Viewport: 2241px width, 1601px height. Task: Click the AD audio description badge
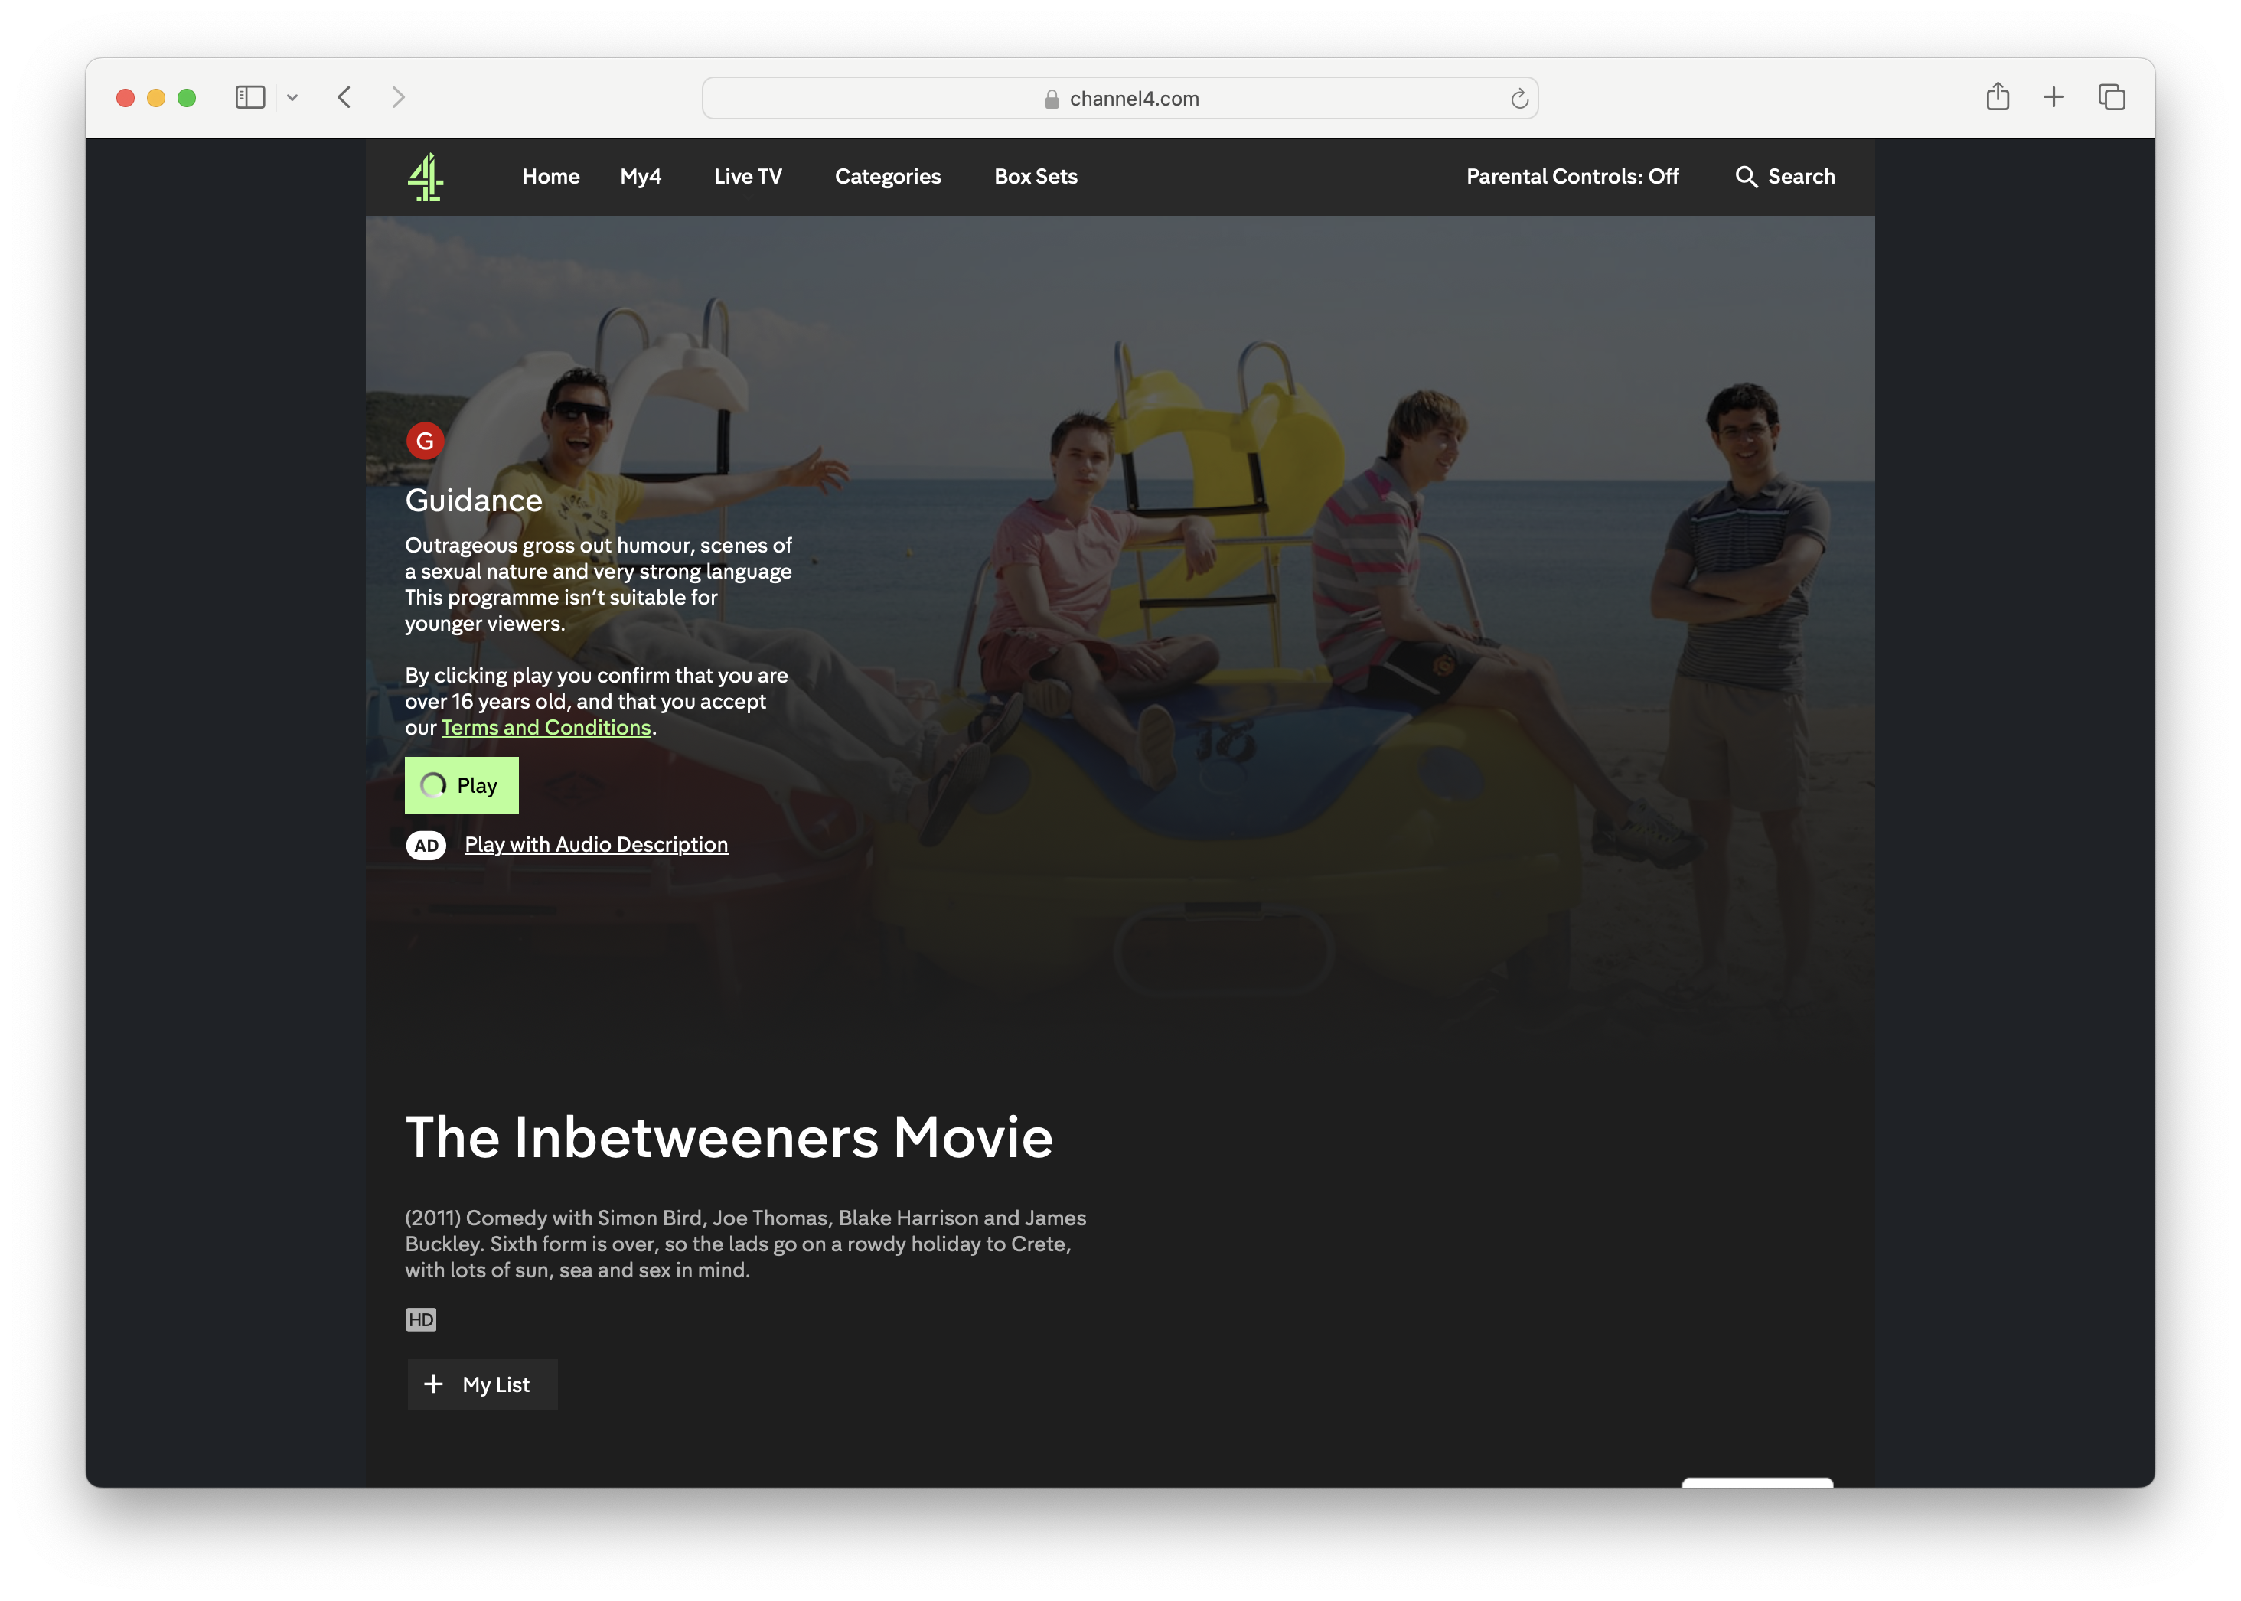(x=426, y=845)
